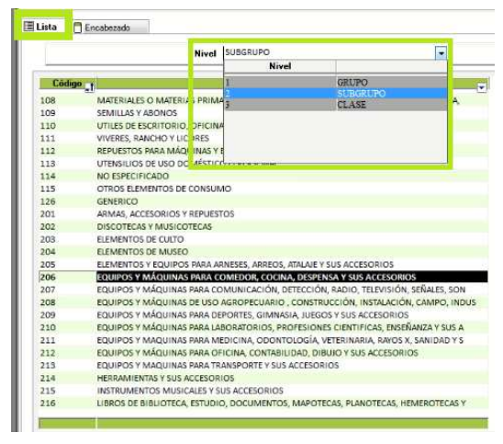Click the Código column header
Screen dimensions: 503x444
[x=67, y=84]
